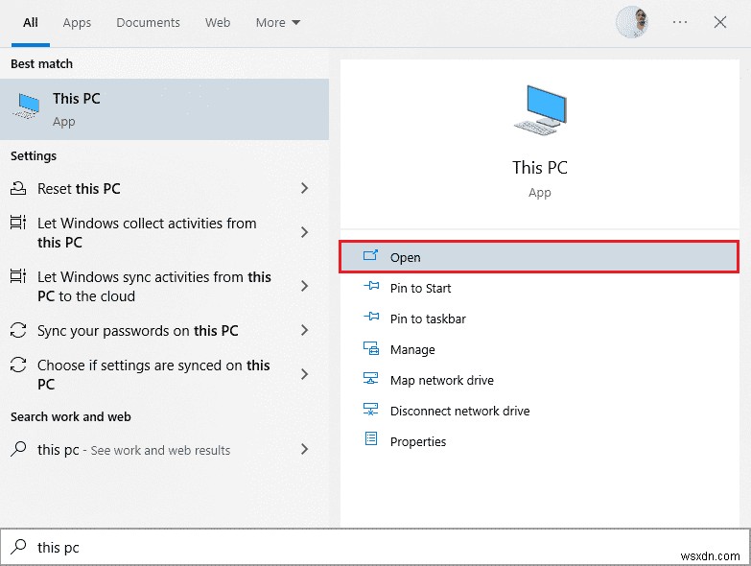Click the large This PC monitor icon in preview pane
The height and width of the screenshot is (566, 751).
point(540,110)
